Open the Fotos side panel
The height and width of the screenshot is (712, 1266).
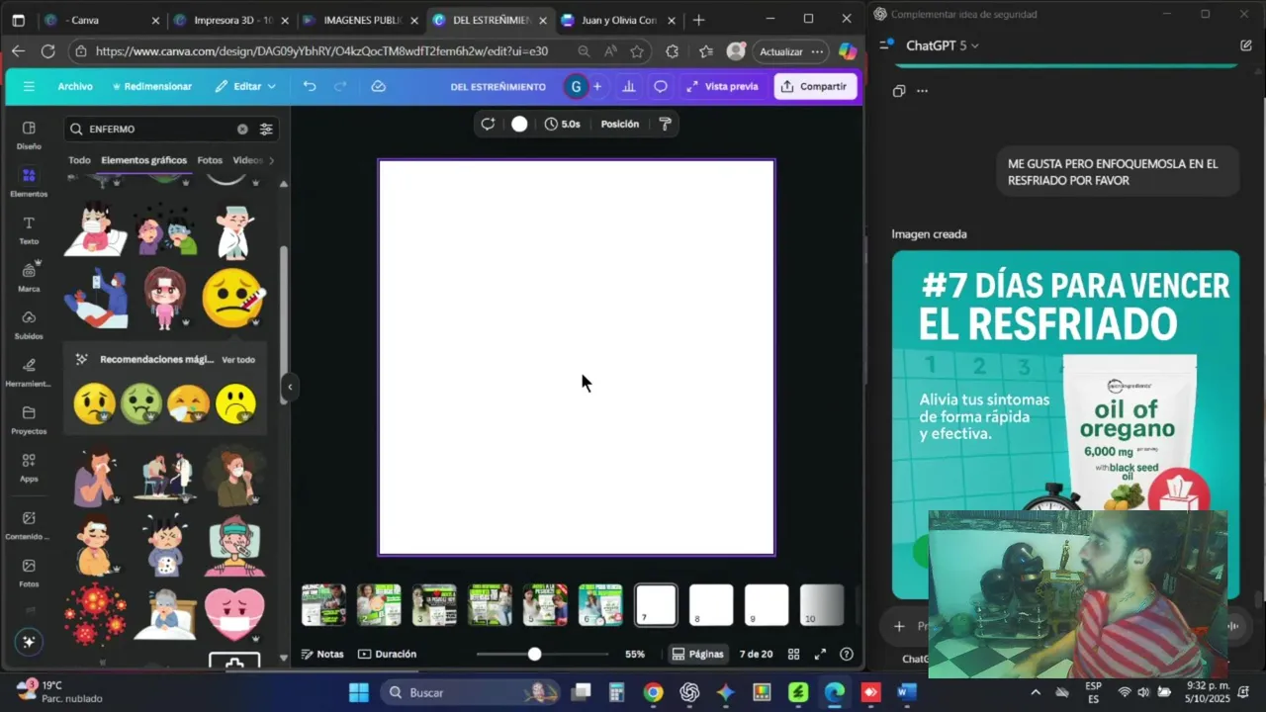tap(29, 573)
